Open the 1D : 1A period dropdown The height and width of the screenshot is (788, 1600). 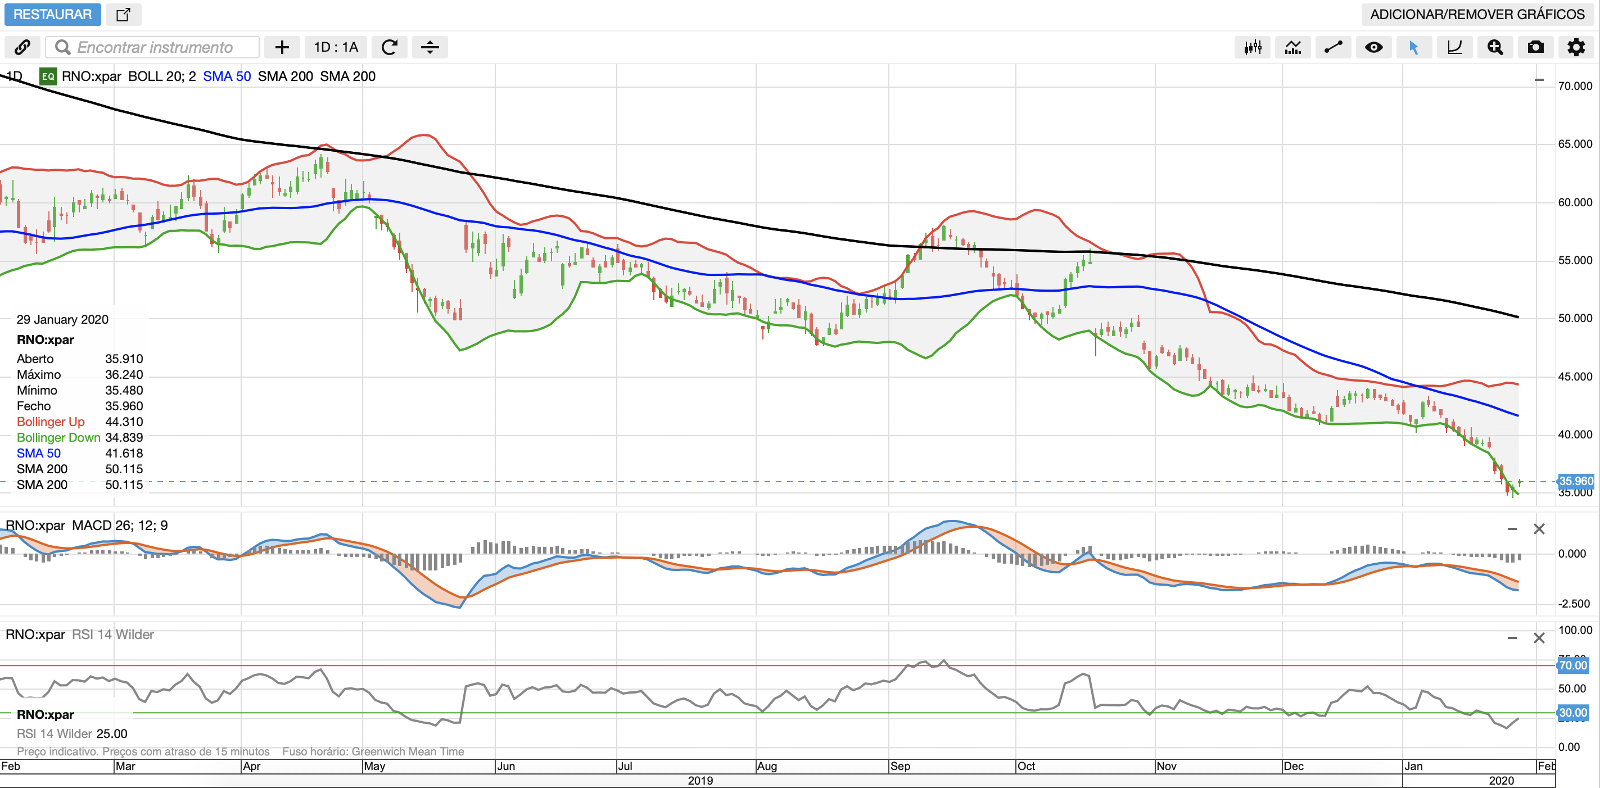(x=336, y=47)
